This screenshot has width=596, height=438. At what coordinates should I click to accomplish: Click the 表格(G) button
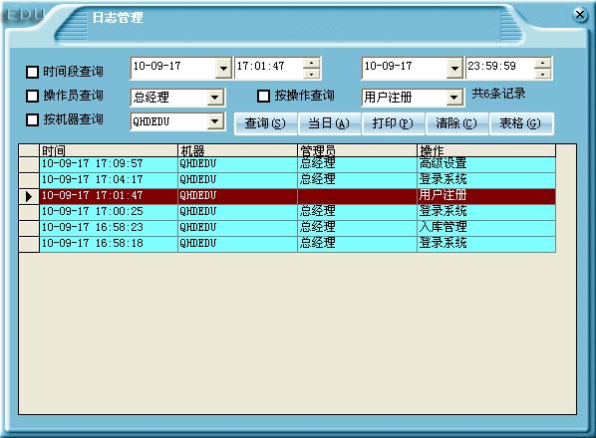click(x=520, y=123)
